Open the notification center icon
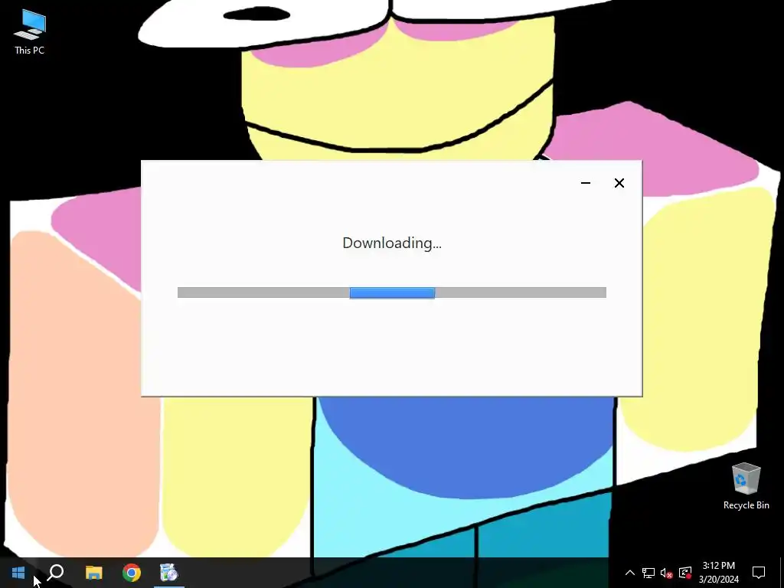The image size is (784, 588). coord(759,573)
